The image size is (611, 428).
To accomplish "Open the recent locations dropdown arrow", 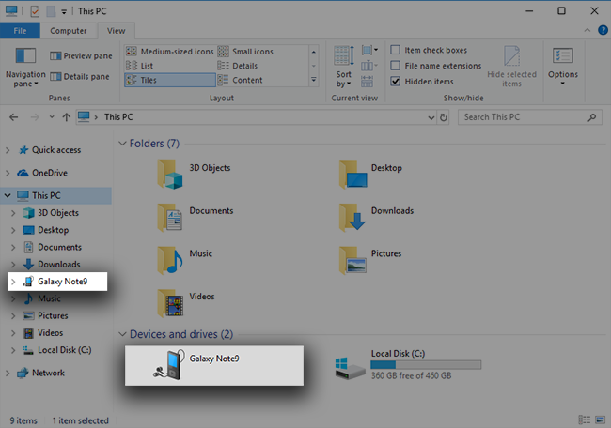I will point(52,117).
